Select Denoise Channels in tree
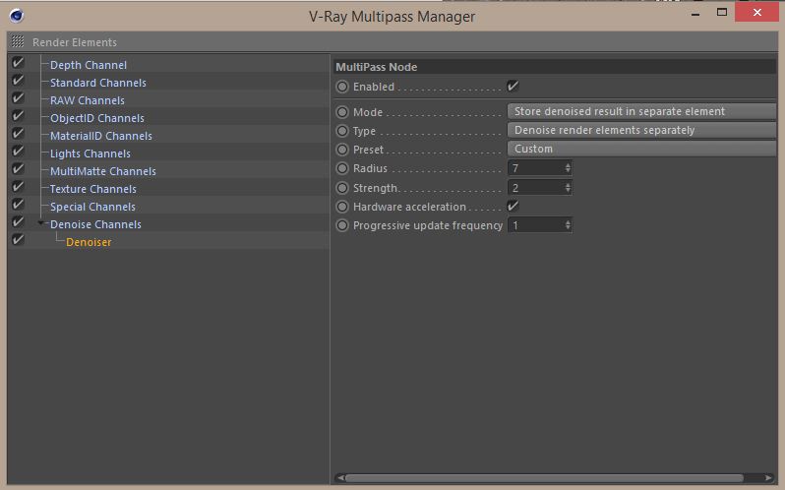 95,224
